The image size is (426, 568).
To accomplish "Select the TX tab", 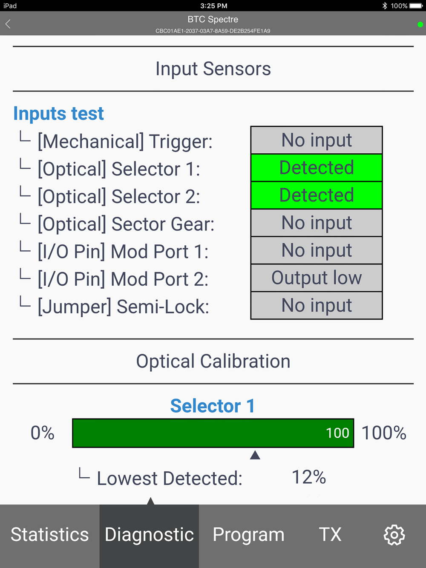I will 330,535.
